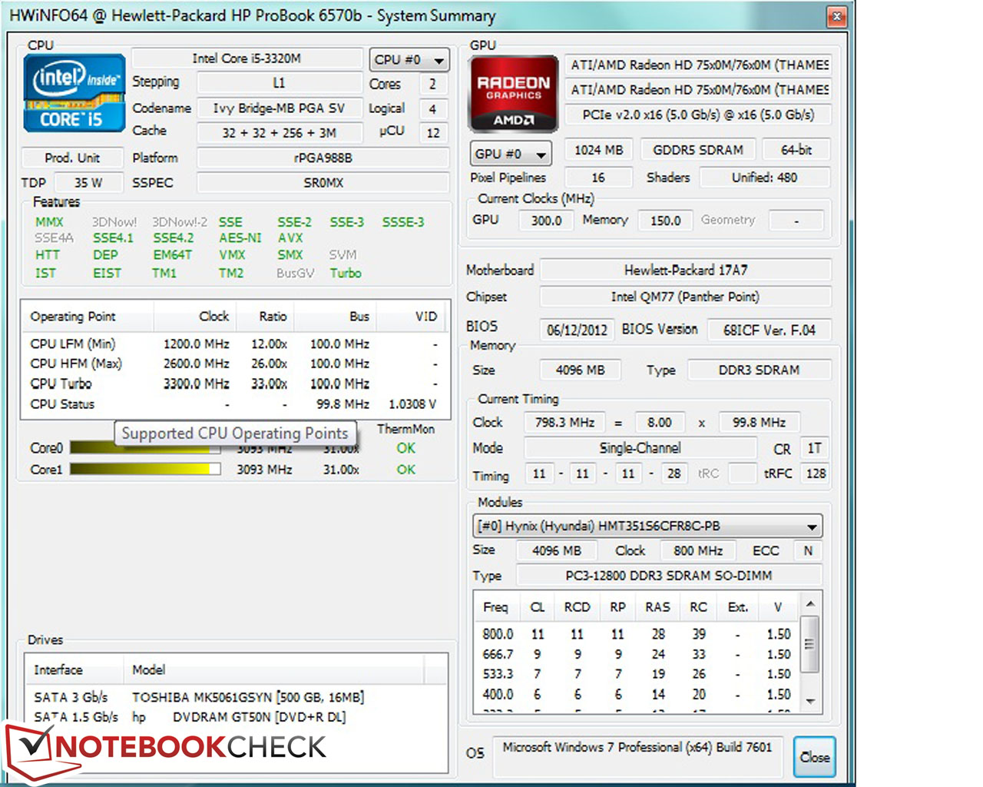Click the Single-Channel memory mode field
Image resolution: width=983 pixels, height=787 pixels.
(640, 448)
